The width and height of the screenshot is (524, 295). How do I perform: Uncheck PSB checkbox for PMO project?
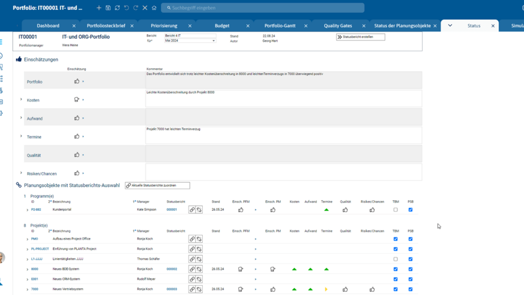coord(410,239)
